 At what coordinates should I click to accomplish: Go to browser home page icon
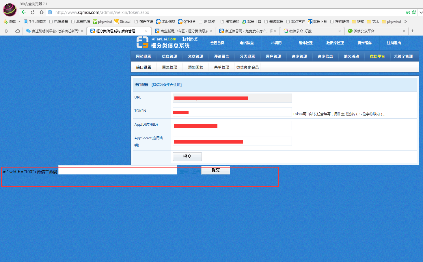pyautogui.click(x=42, y=12)
